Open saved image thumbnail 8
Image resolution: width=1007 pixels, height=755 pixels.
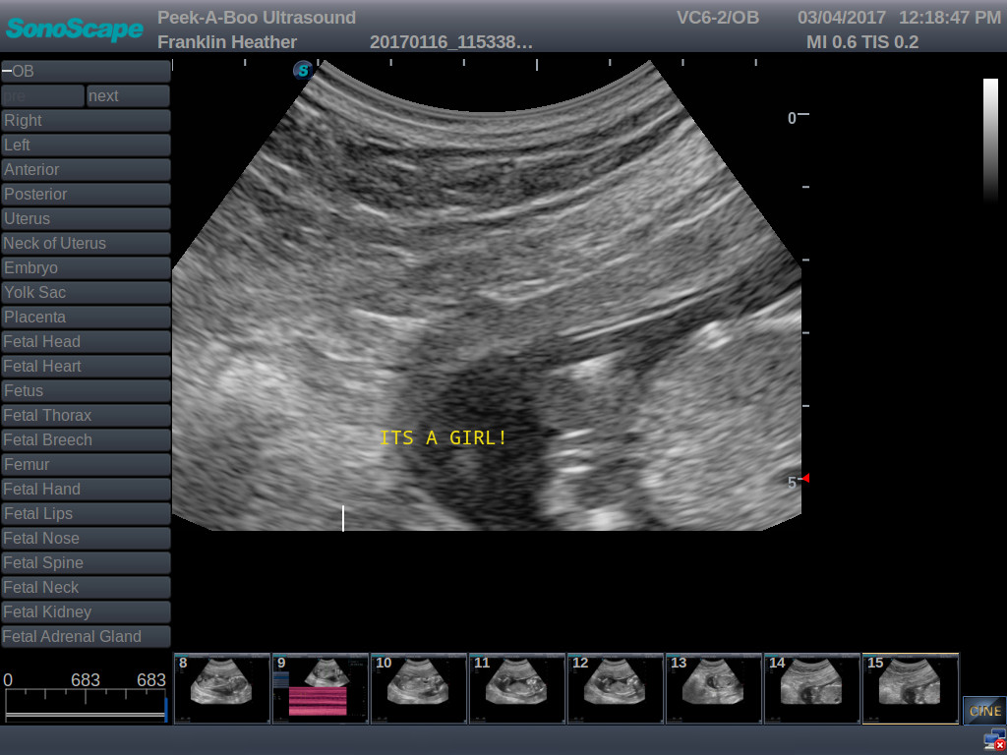[x=221, y=688]
